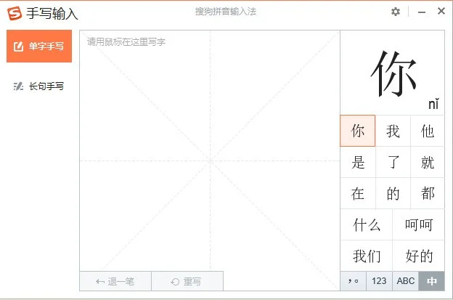The image size is (453, 300).
Task: Click inside the handwriting canvas area
Action: pyautogui.click(x=210, y=160)
